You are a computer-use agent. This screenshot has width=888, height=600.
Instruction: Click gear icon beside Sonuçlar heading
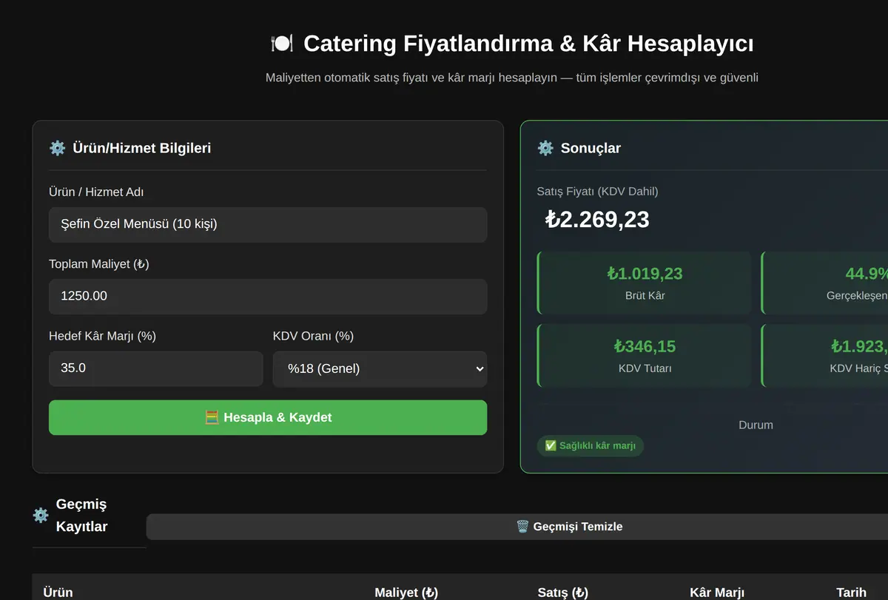[x=545, y=148]
